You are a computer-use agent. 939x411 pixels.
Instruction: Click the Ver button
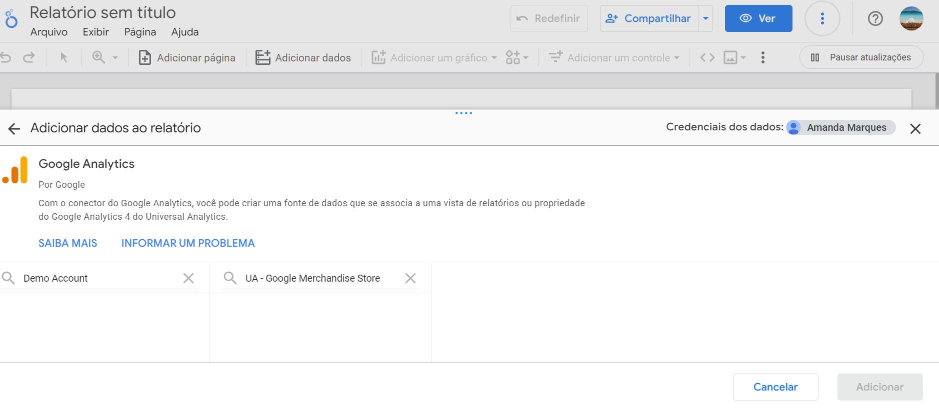[x=758, y=18]
